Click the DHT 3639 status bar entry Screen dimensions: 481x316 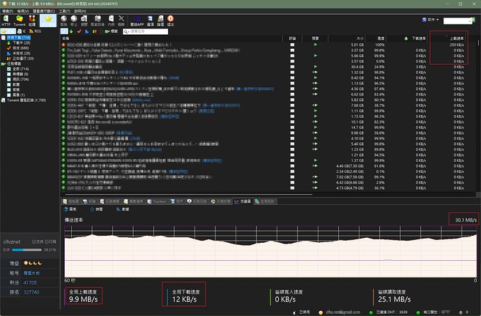[389, 312]
